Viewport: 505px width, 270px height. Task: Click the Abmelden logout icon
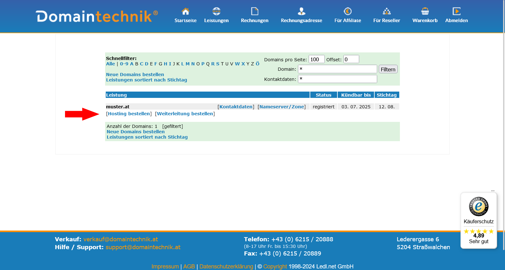coord(456,12)
